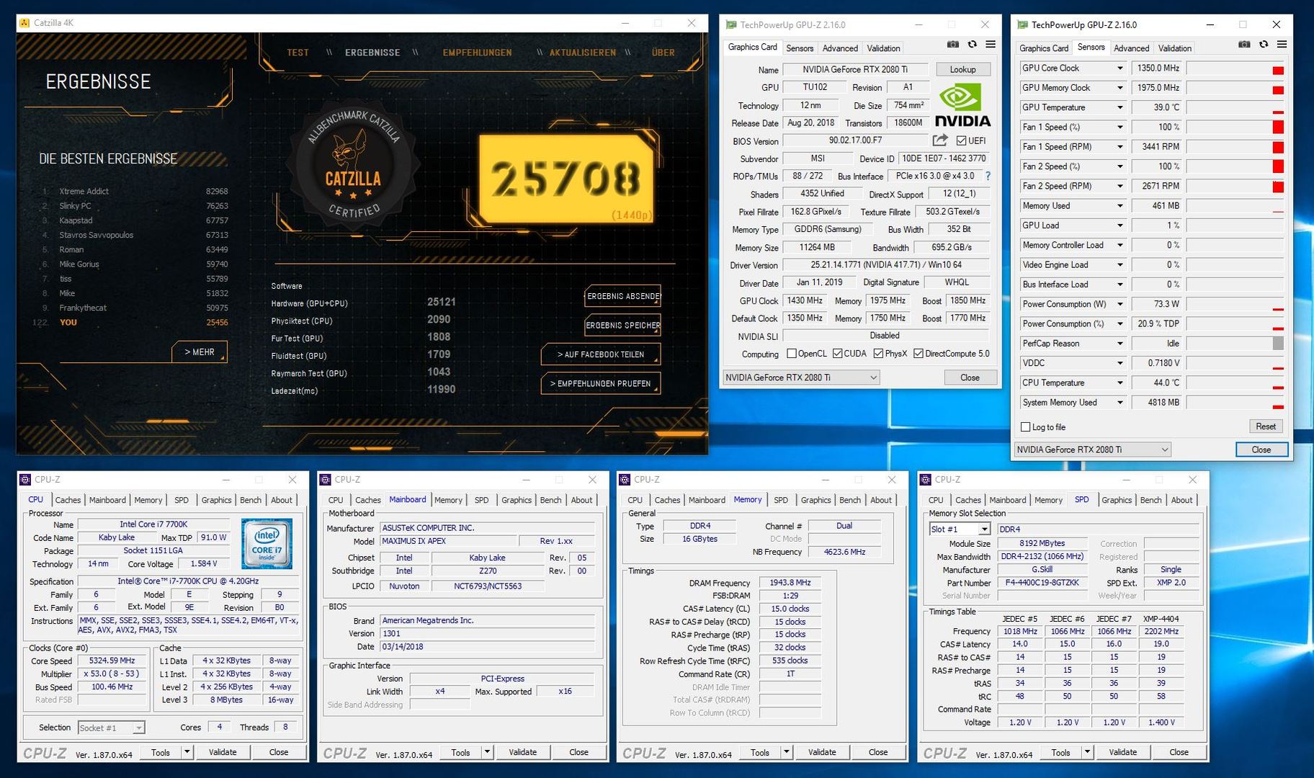Screen dimensions: 1314x778
Task: Click the Lookup button in GPU-Z
Action: 962,70
